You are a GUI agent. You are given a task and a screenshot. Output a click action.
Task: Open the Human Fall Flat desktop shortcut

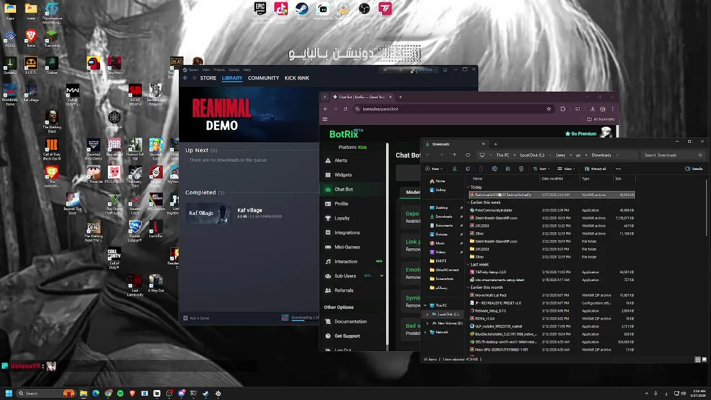click(135, 148)
